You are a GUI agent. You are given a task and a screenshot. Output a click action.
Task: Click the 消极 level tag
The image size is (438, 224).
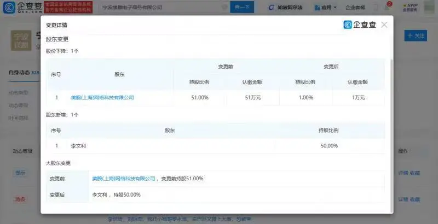pyautogui.click(x=20, y=199)
